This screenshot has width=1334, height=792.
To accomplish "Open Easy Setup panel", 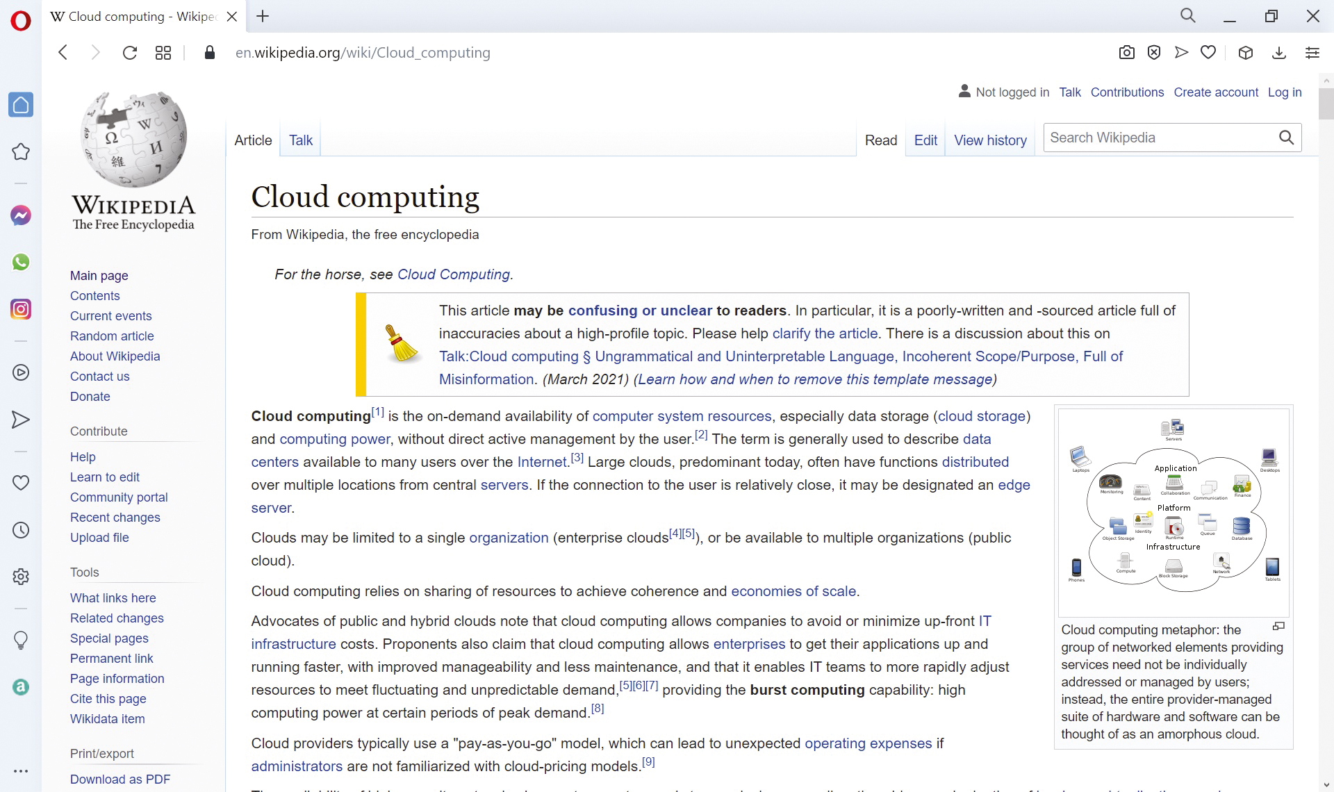I will [x=1312, y=53].
